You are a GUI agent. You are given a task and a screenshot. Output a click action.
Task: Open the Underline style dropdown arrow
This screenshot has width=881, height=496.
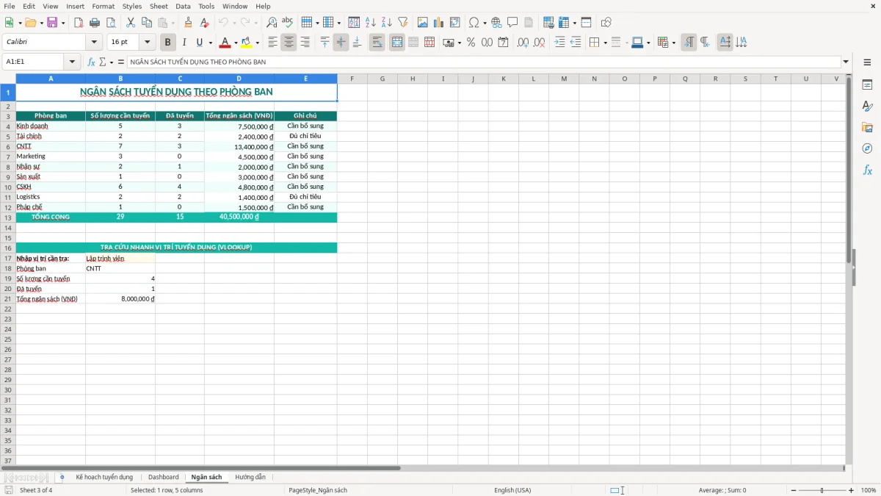coord(210,43)
